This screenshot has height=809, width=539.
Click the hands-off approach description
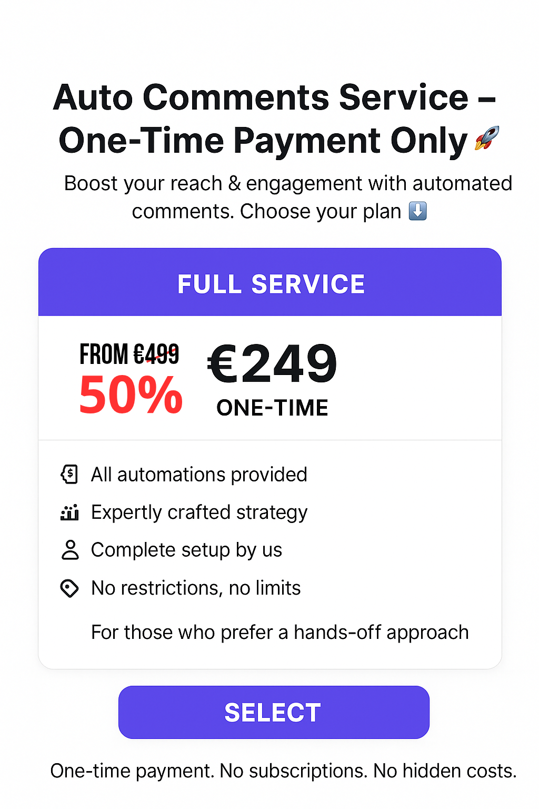click(280, 632)
